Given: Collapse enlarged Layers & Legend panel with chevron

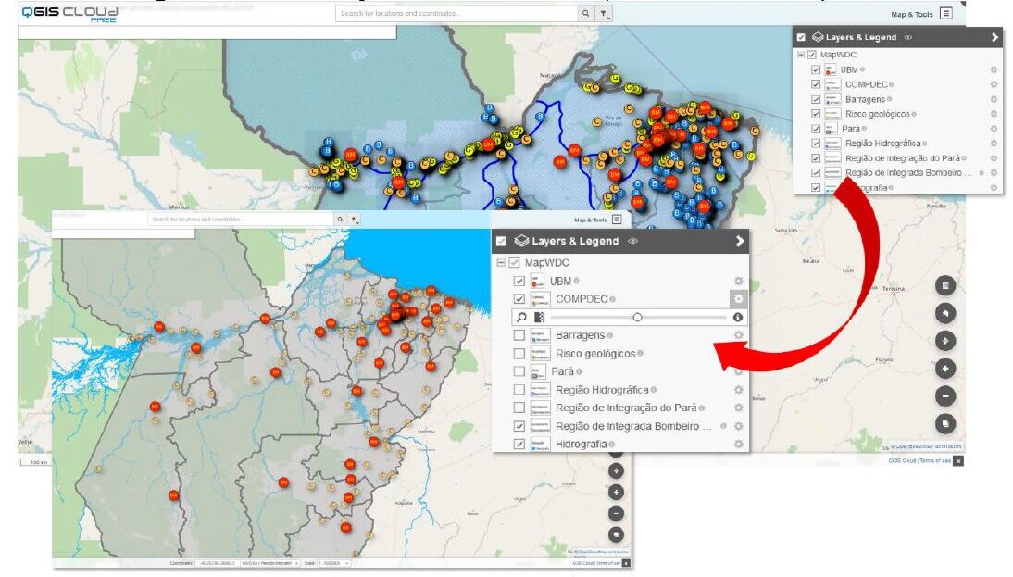Looking at the screenshot, I should pyautogui.click(x=740, y=241).
